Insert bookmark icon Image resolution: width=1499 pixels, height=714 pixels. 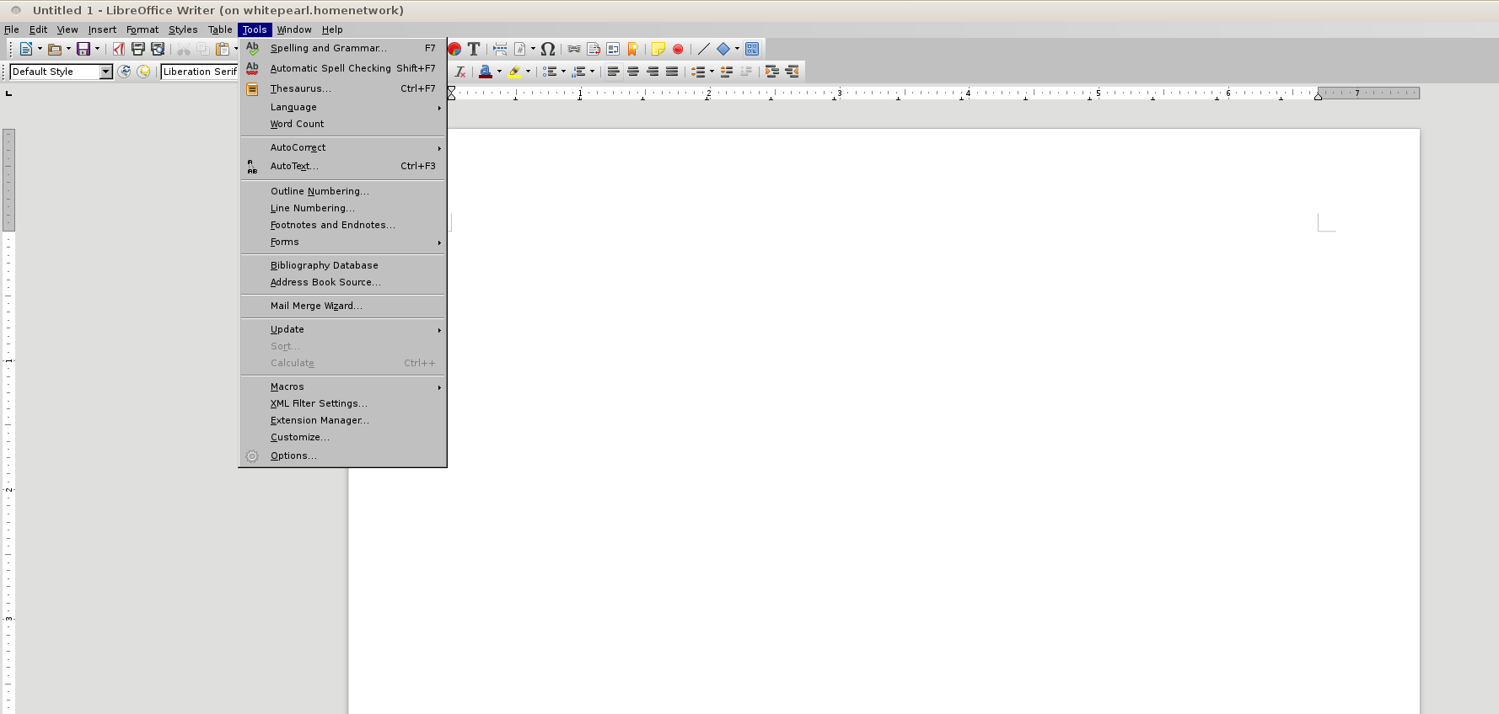[x=632, y=49]
